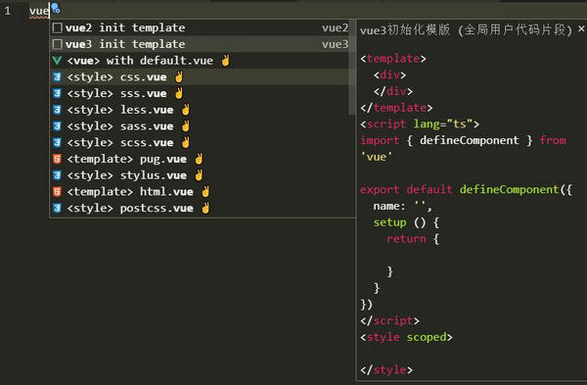Select the <style> sass.vue completion
The height and width of the screenshot is (385, 587).
[203, 126]
